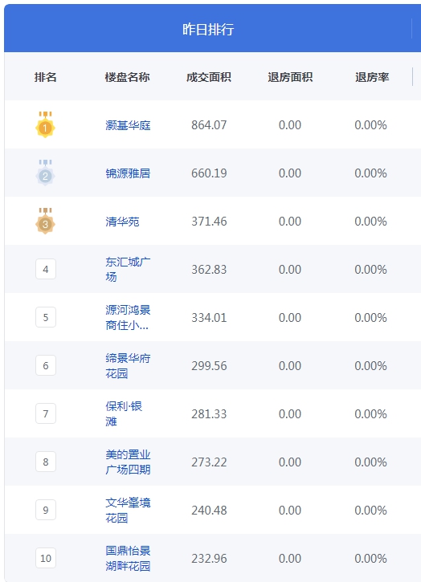Open the 灏基华庭 property link

click(x=128, y=125)
